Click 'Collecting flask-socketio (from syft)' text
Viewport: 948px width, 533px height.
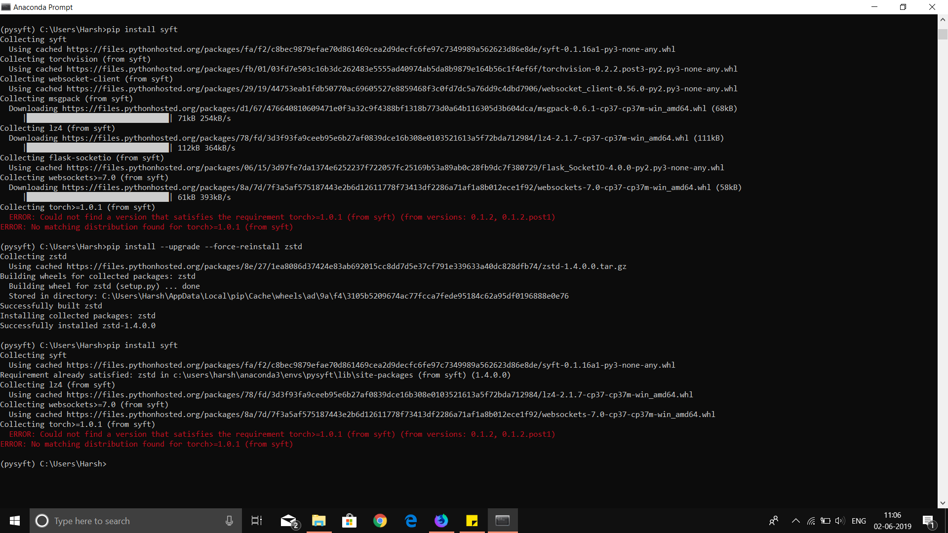(x=82, y=158)
